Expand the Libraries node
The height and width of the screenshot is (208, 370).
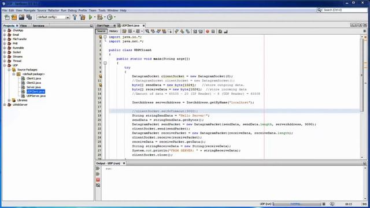click(9, 100)
